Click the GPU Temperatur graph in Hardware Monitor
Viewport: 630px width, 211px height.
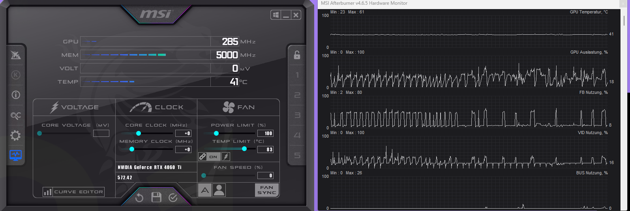[469, 31]
